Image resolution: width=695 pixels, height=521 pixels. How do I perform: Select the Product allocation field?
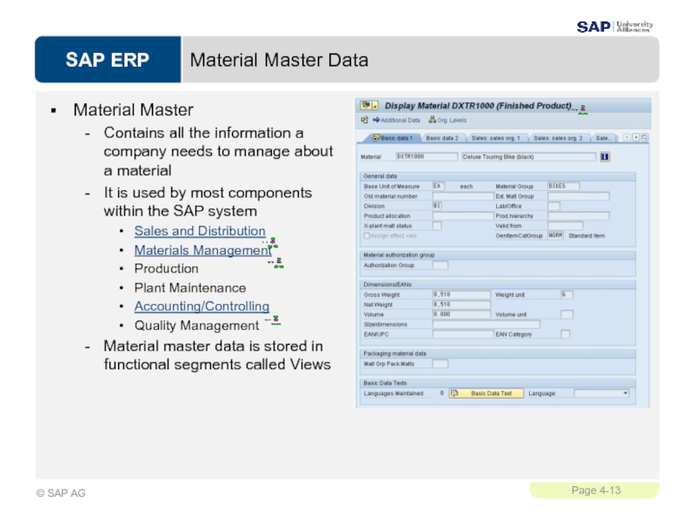click(463, 216)
